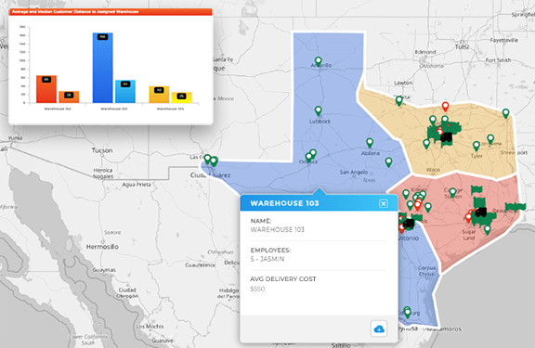Click the 'Guaymas' map label

pos(104,270)
